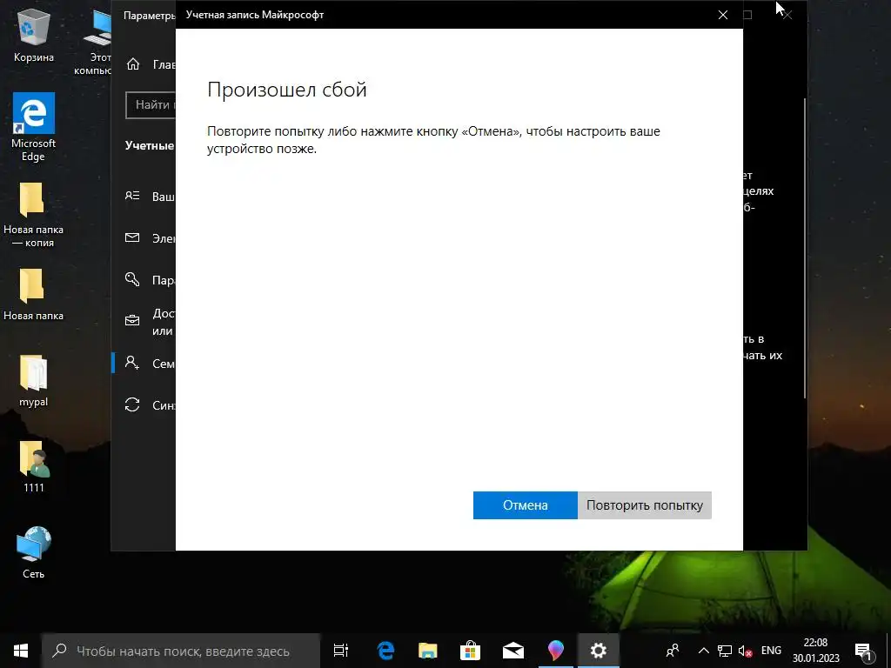Click the network tray icon

(725, 651)
